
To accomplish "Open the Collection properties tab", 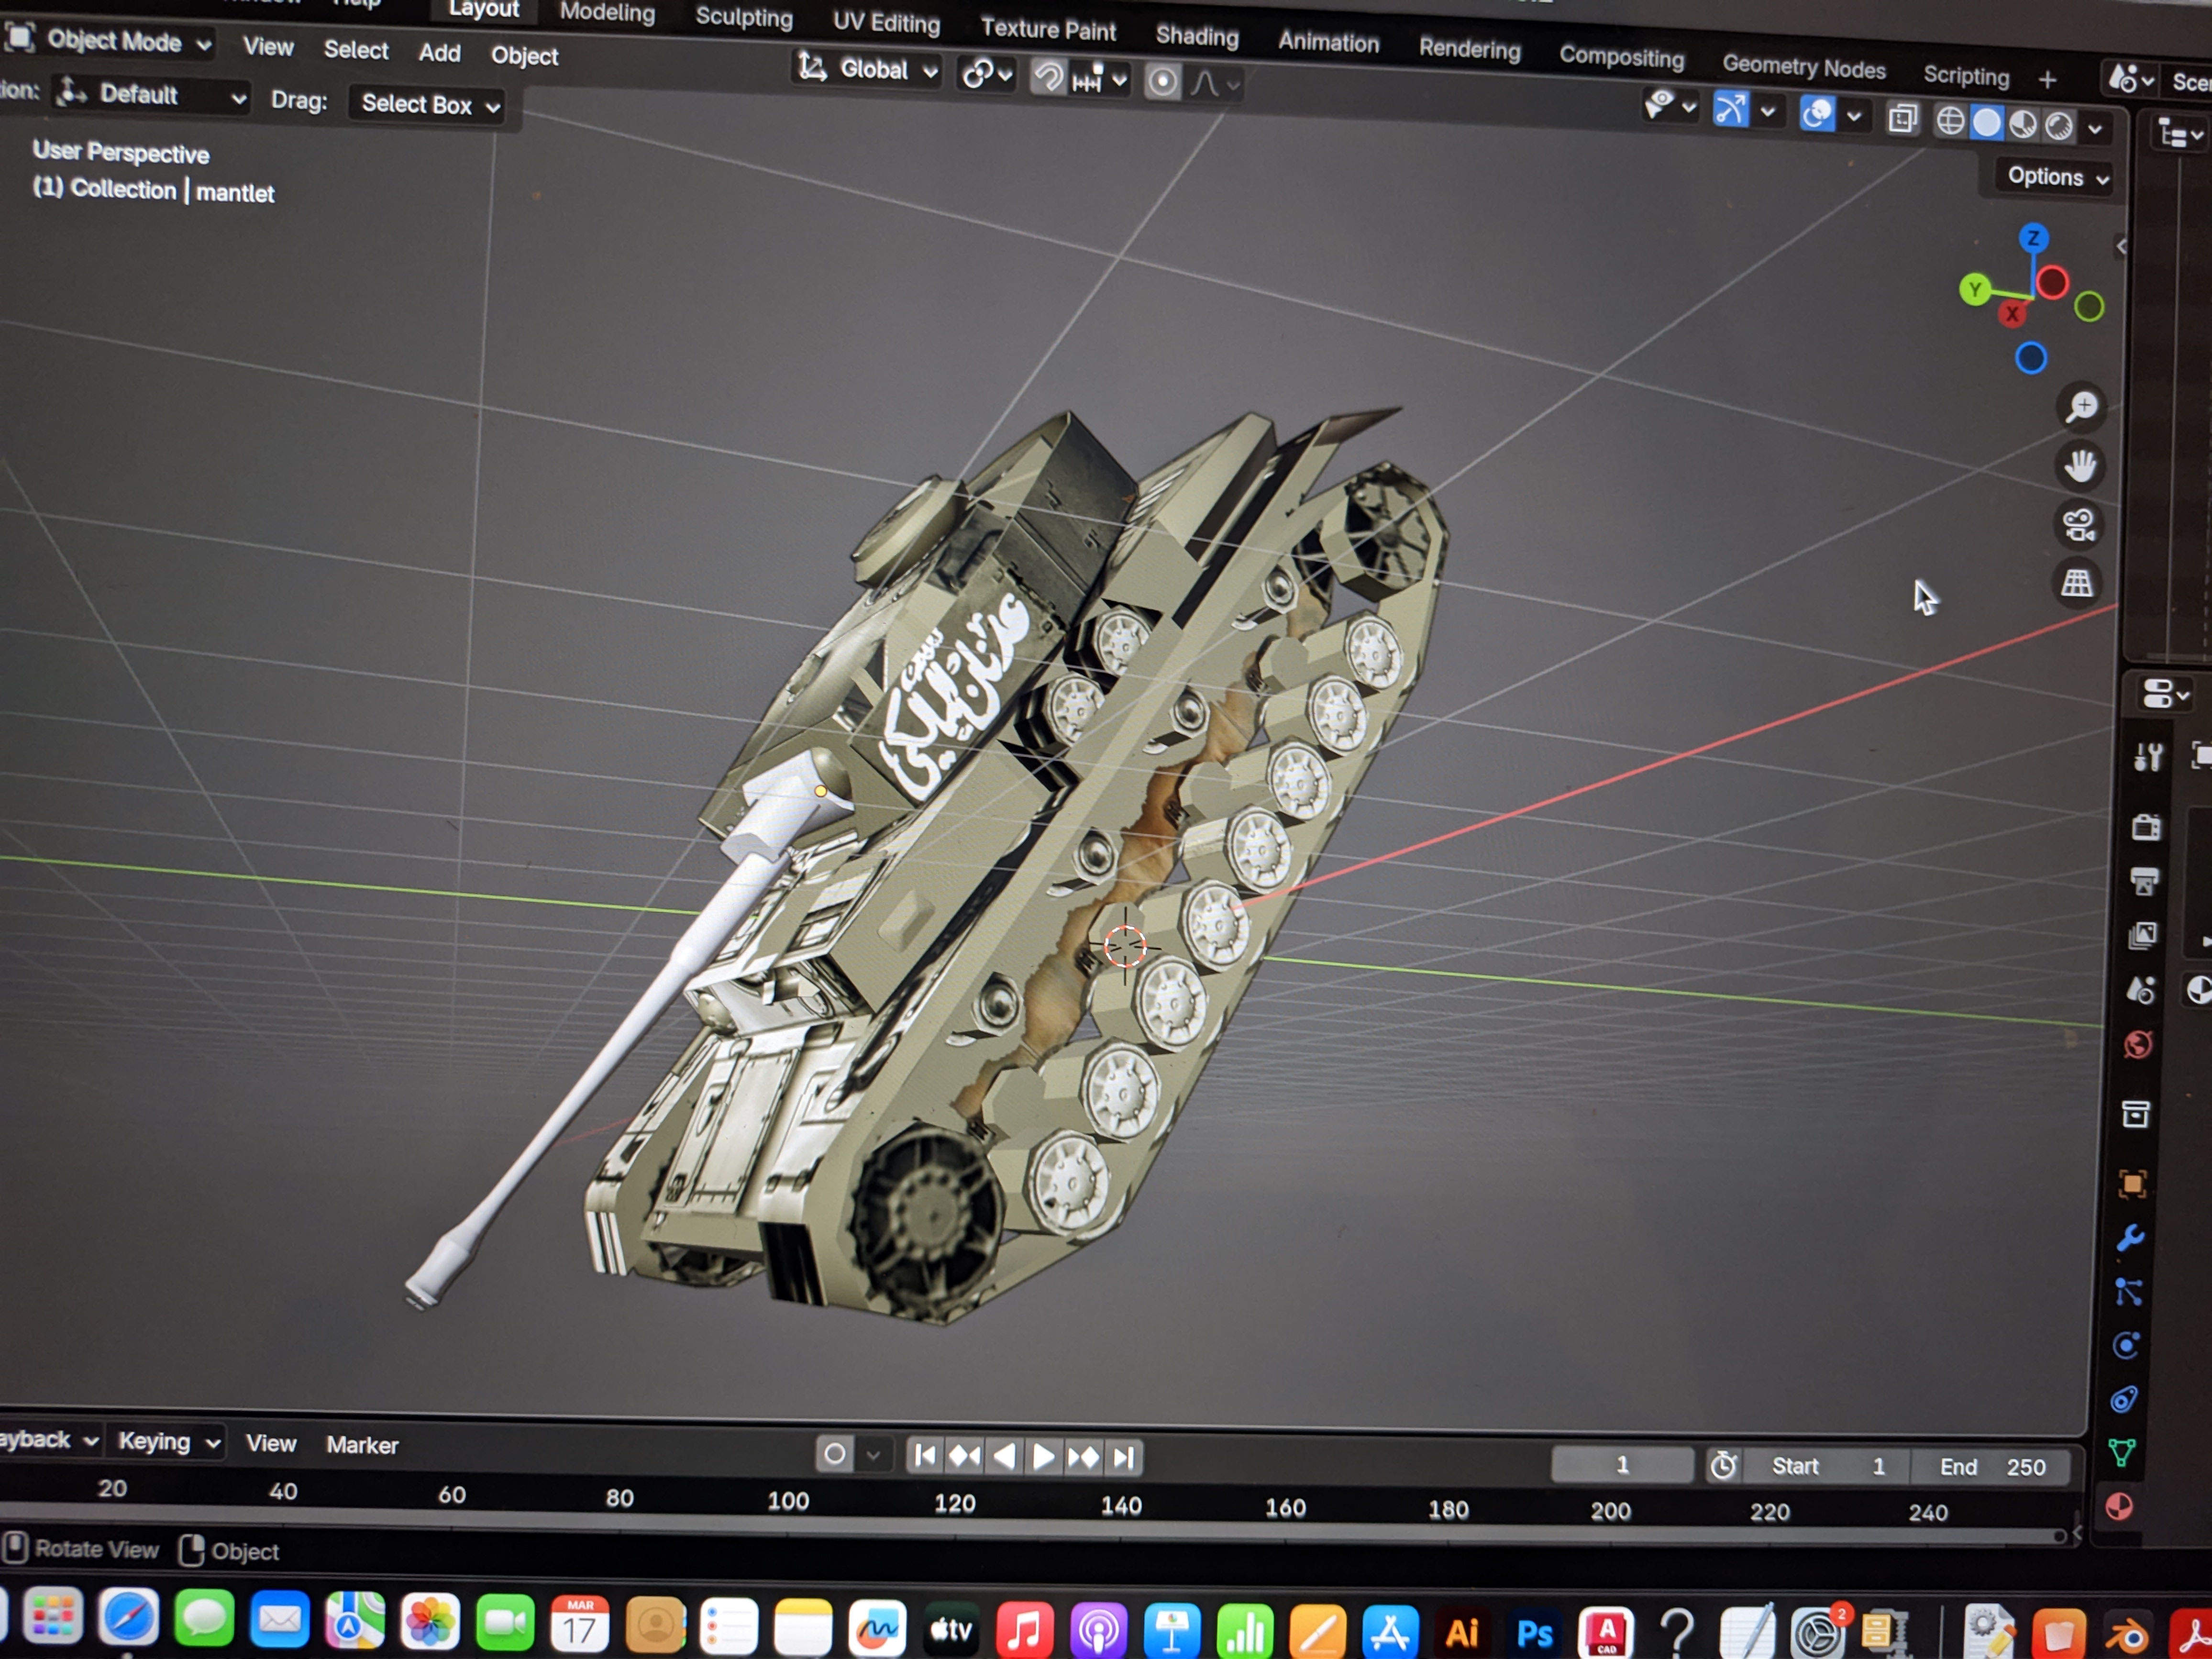I will pyautogui.click(x=2136, y=1114).
